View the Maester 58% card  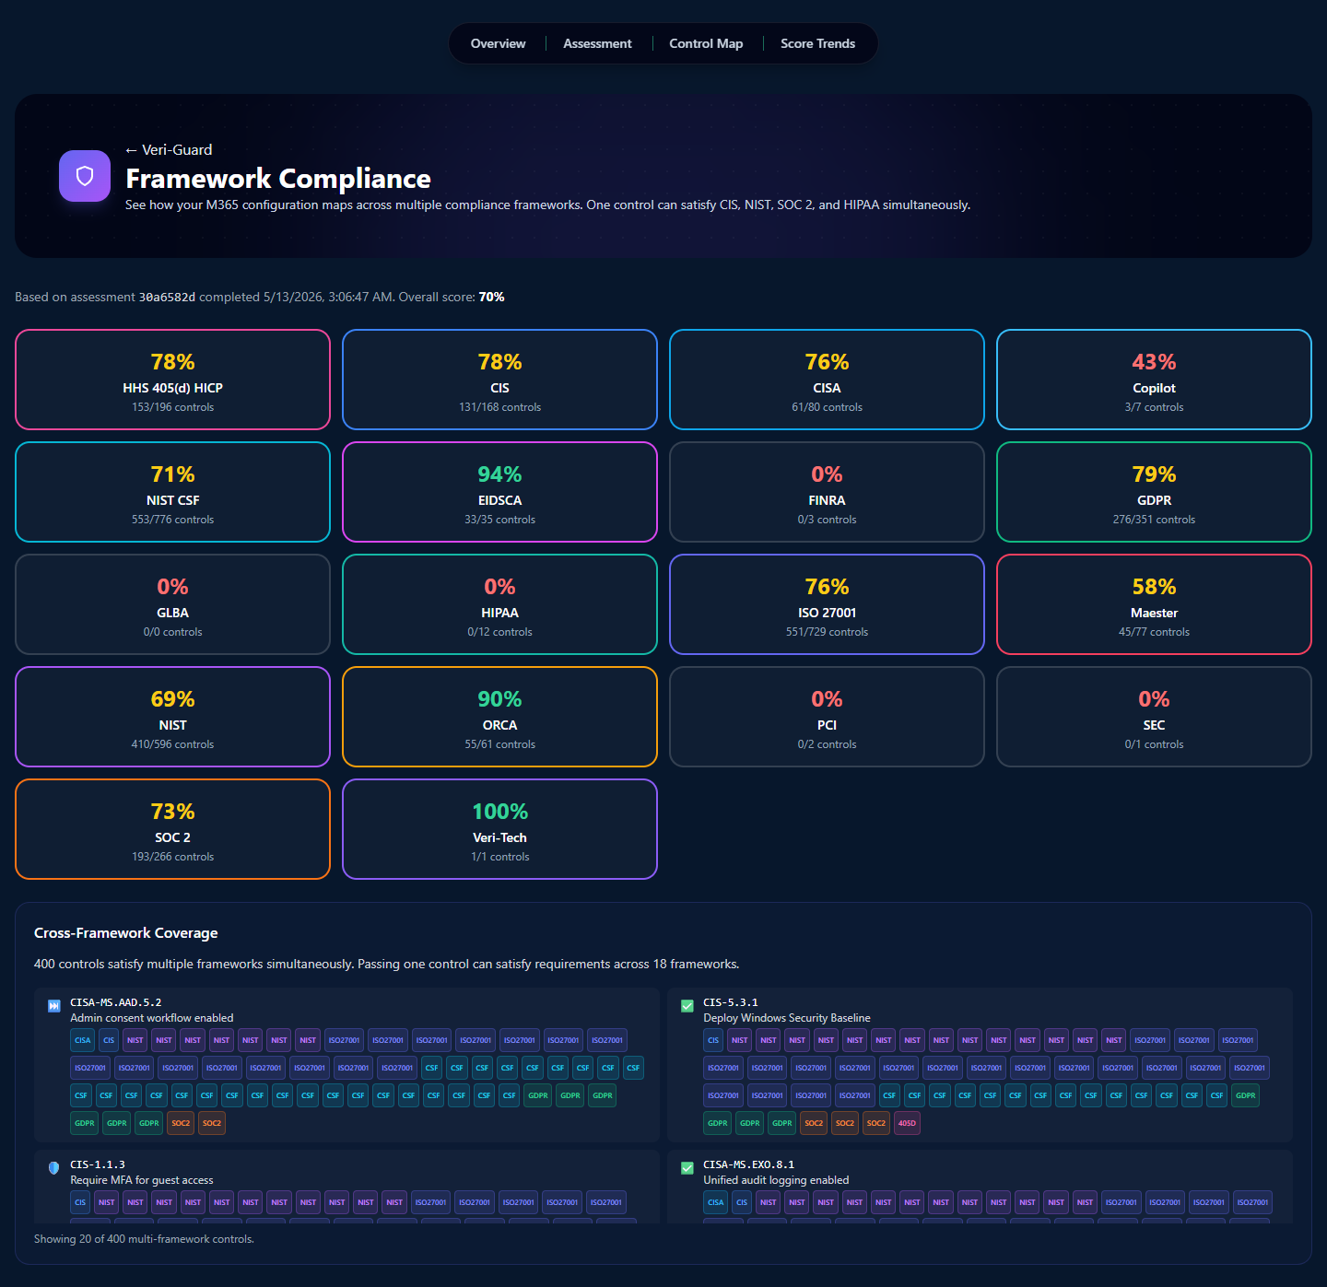click(x=1154, y=604)
